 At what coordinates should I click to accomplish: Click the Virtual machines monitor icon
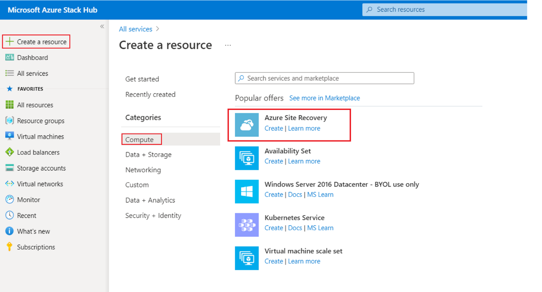point(9,137)
